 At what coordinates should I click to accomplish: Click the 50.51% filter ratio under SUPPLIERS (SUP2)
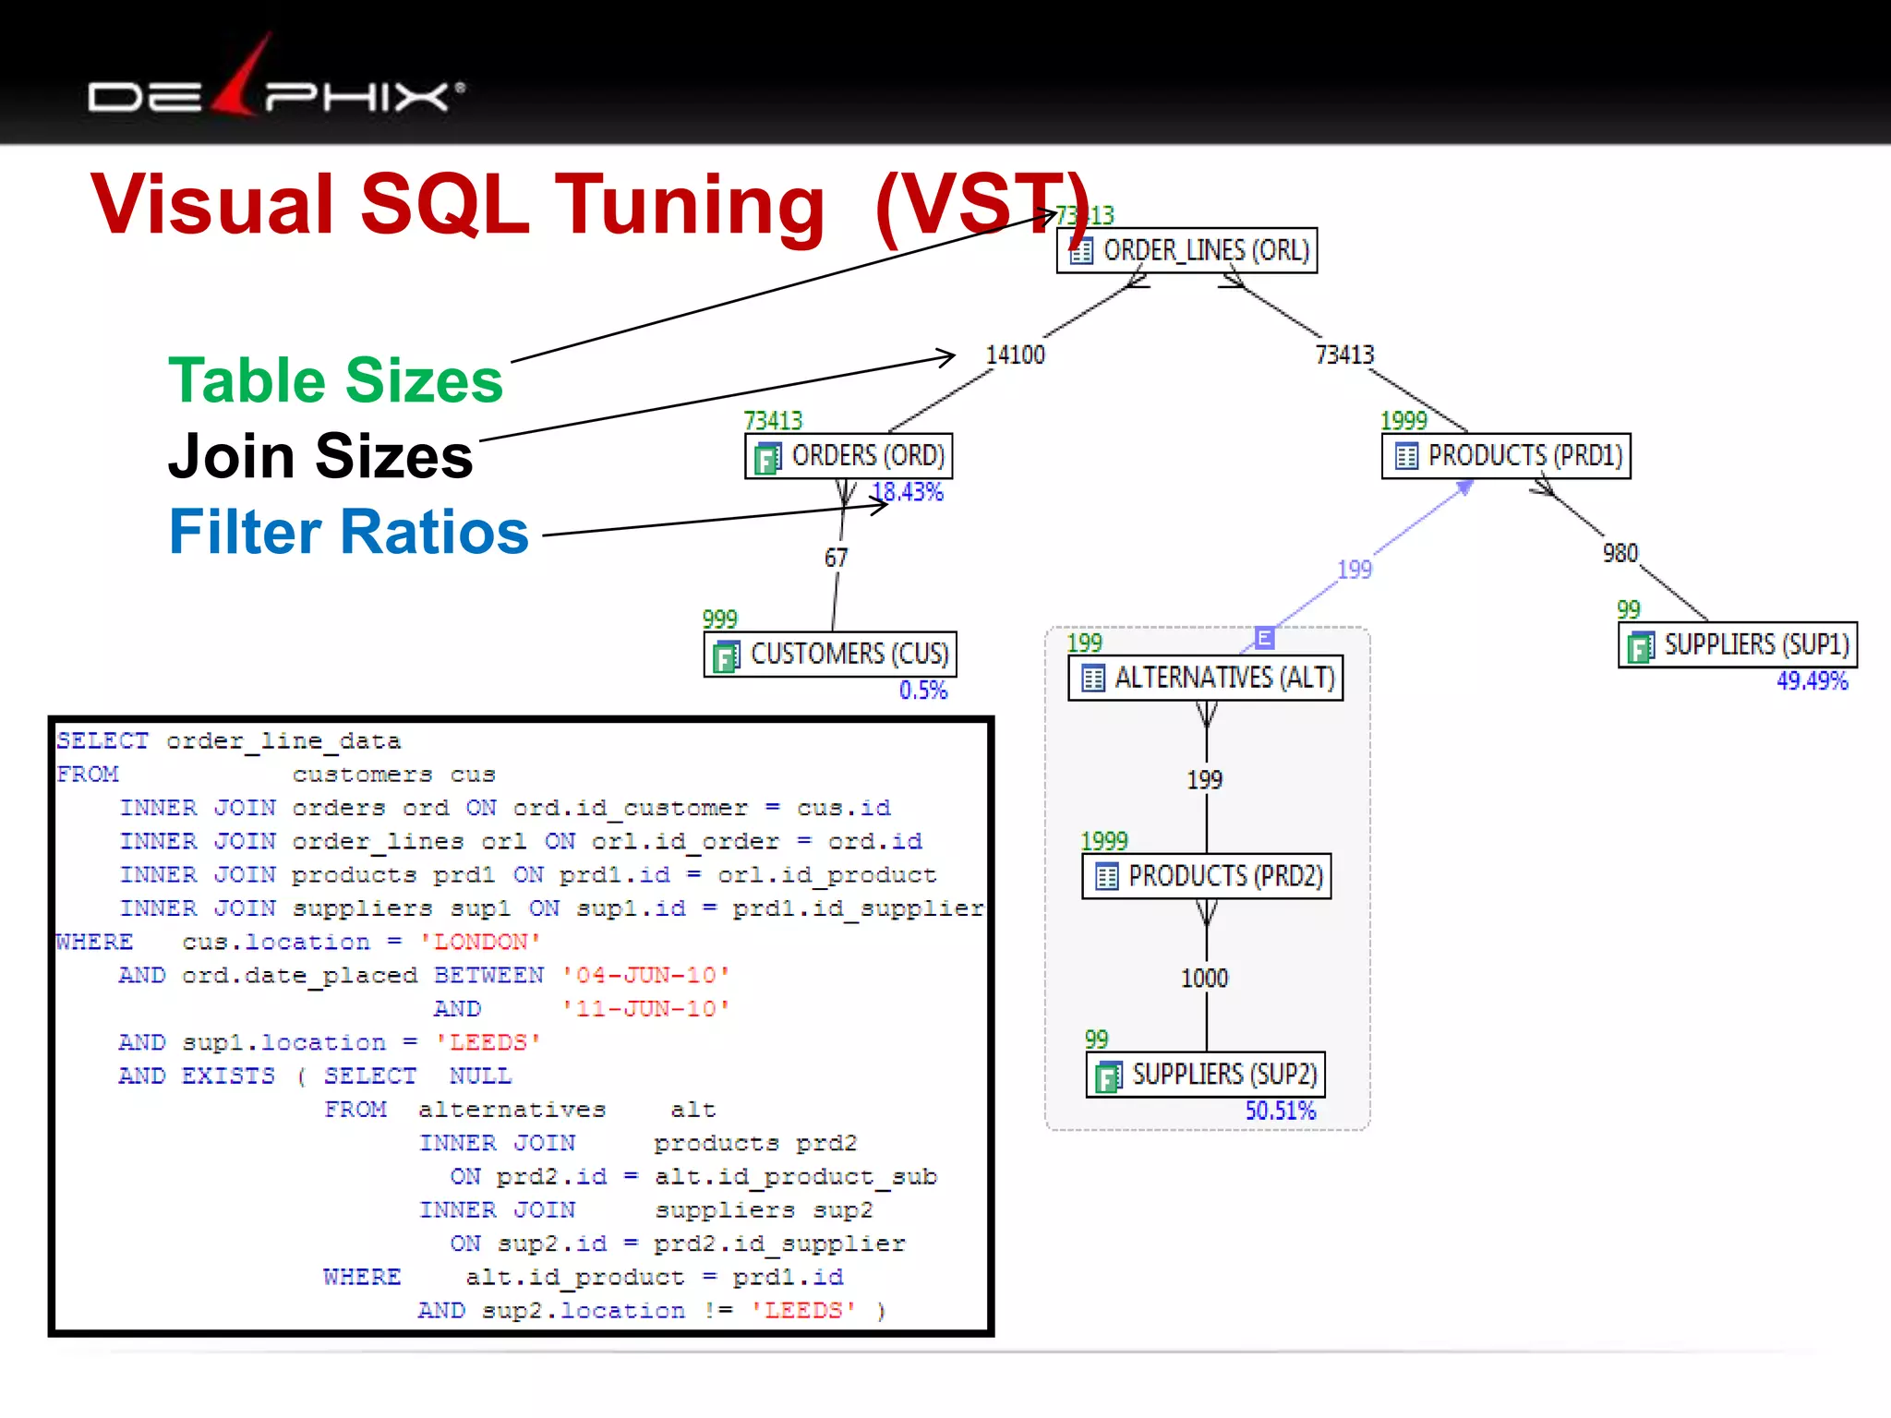1281,1111
